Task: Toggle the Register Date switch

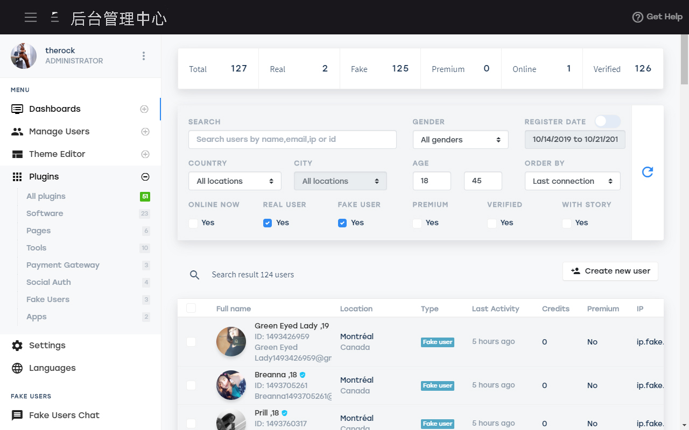Action: pos(608,121)
